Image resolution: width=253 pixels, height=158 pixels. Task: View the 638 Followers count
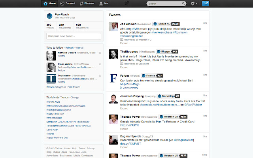pyautogui.click(x=82, y=26)
